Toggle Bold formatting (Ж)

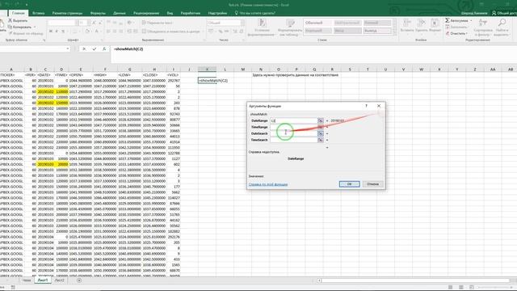(x=51, y=32)
